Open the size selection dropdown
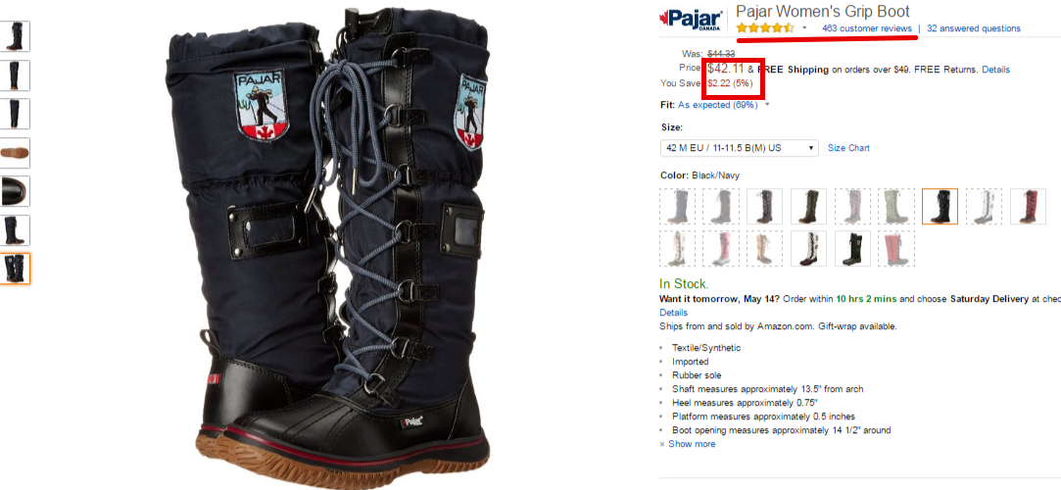Image resolution: width=1061 pixels, height=490 pixels. pos(740,148)
